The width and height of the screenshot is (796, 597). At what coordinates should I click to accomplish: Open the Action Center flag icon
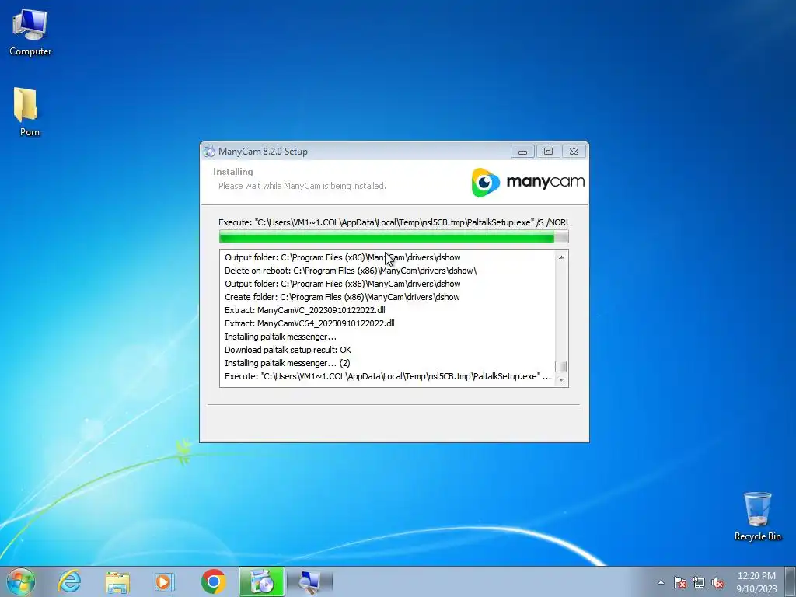(x=679, y=582)
